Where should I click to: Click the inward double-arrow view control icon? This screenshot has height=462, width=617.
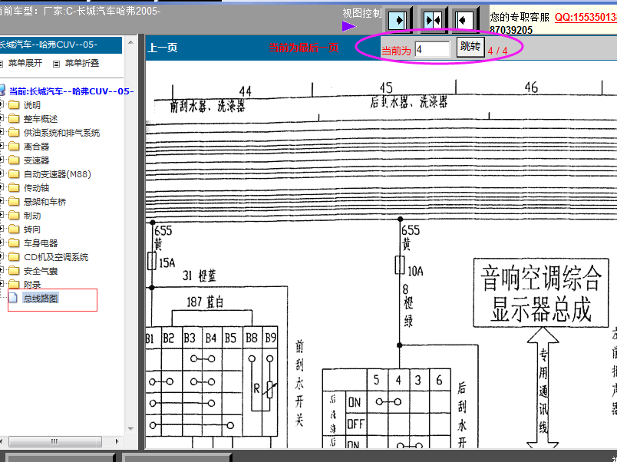point(433,20)
